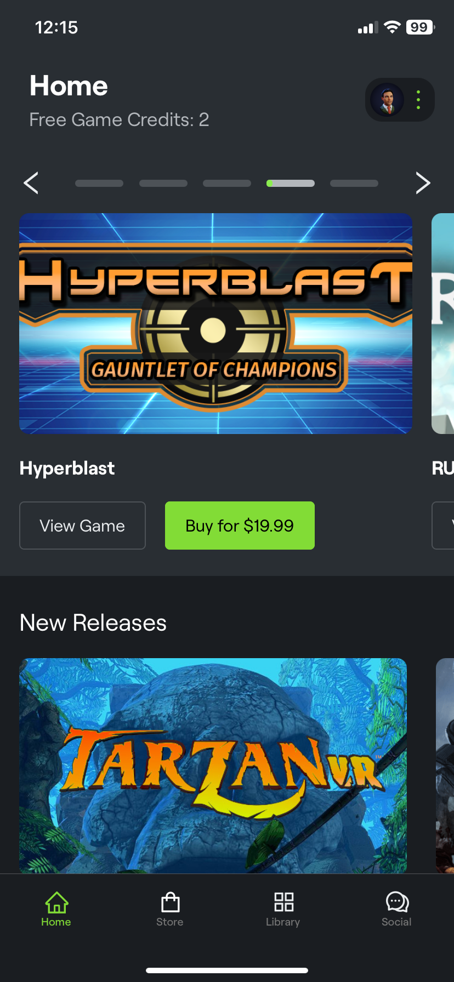Screen dimensions: 454x982
Task: Advance to next carousel slide arrow
Action: tap(423, 183)
